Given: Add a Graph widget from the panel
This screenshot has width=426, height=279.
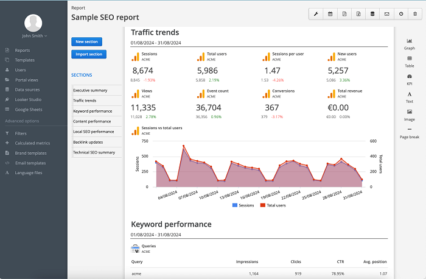Looking at the screenshot, I should (x=409, y=43).
